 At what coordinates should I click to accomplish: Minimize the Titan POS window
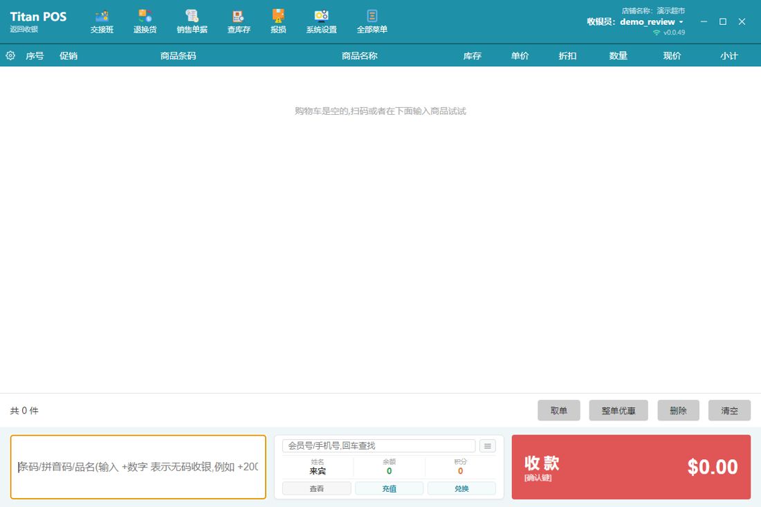(704, 22)
